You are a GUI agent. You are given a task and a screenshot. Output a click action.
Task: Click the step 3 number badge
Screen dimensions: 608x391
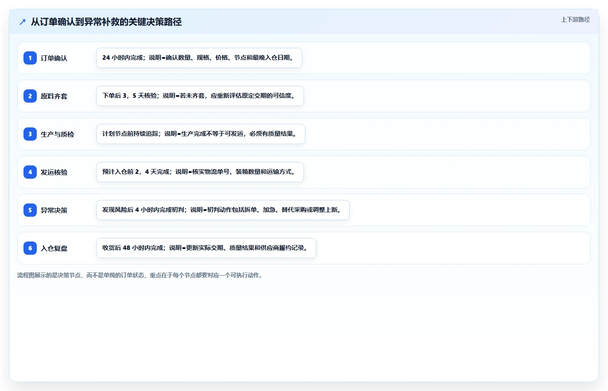tap(30, 134)
